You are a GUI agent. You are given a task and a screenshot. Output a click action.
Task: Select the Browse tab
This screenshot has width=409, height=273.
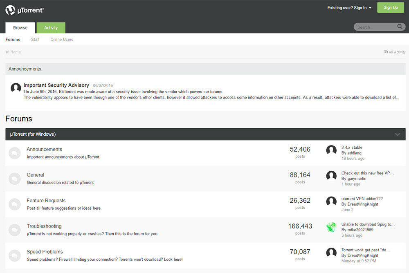coord(20,28)
